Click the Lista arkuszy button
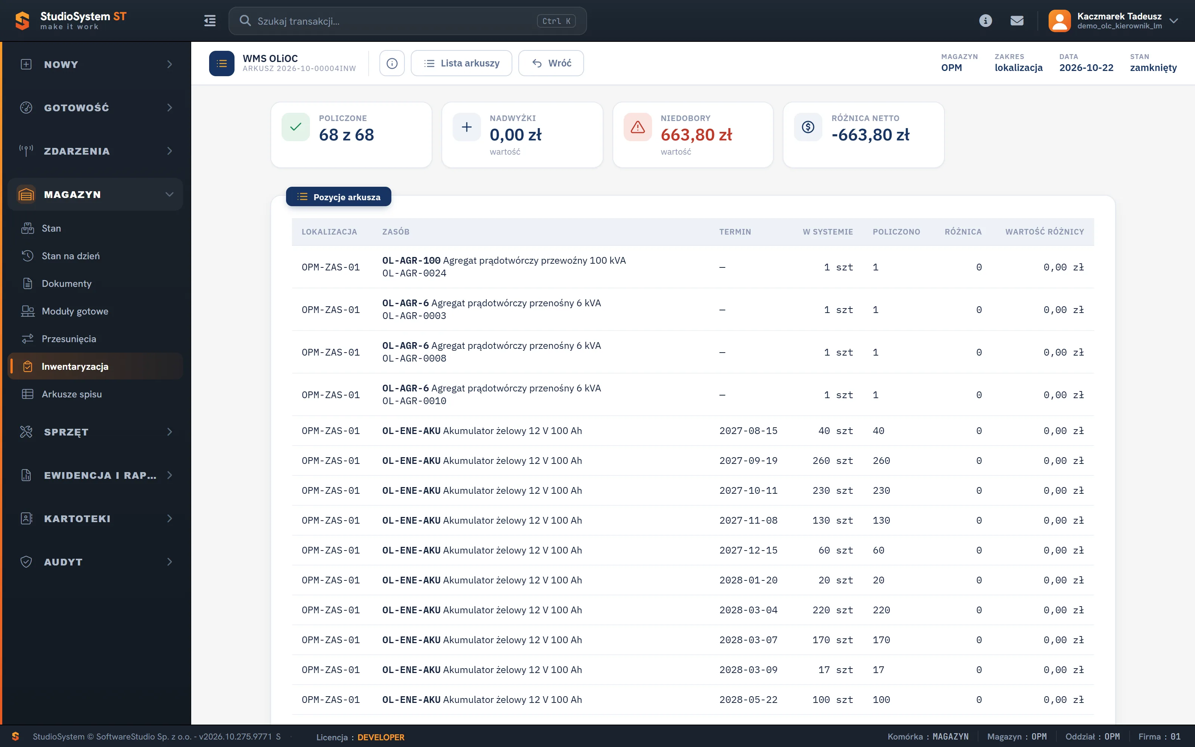This screenshot has height=747, width=1195. click(461, 63)
